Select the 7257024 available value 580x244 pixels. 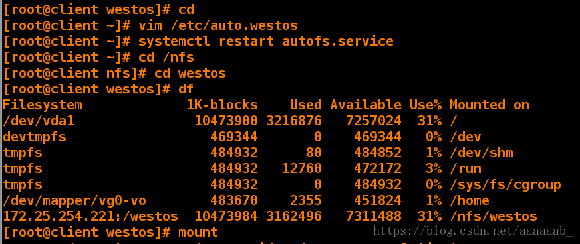point(374,121)
